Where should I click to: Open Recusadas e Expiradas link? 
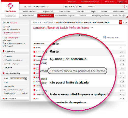[x=12, y=64]
